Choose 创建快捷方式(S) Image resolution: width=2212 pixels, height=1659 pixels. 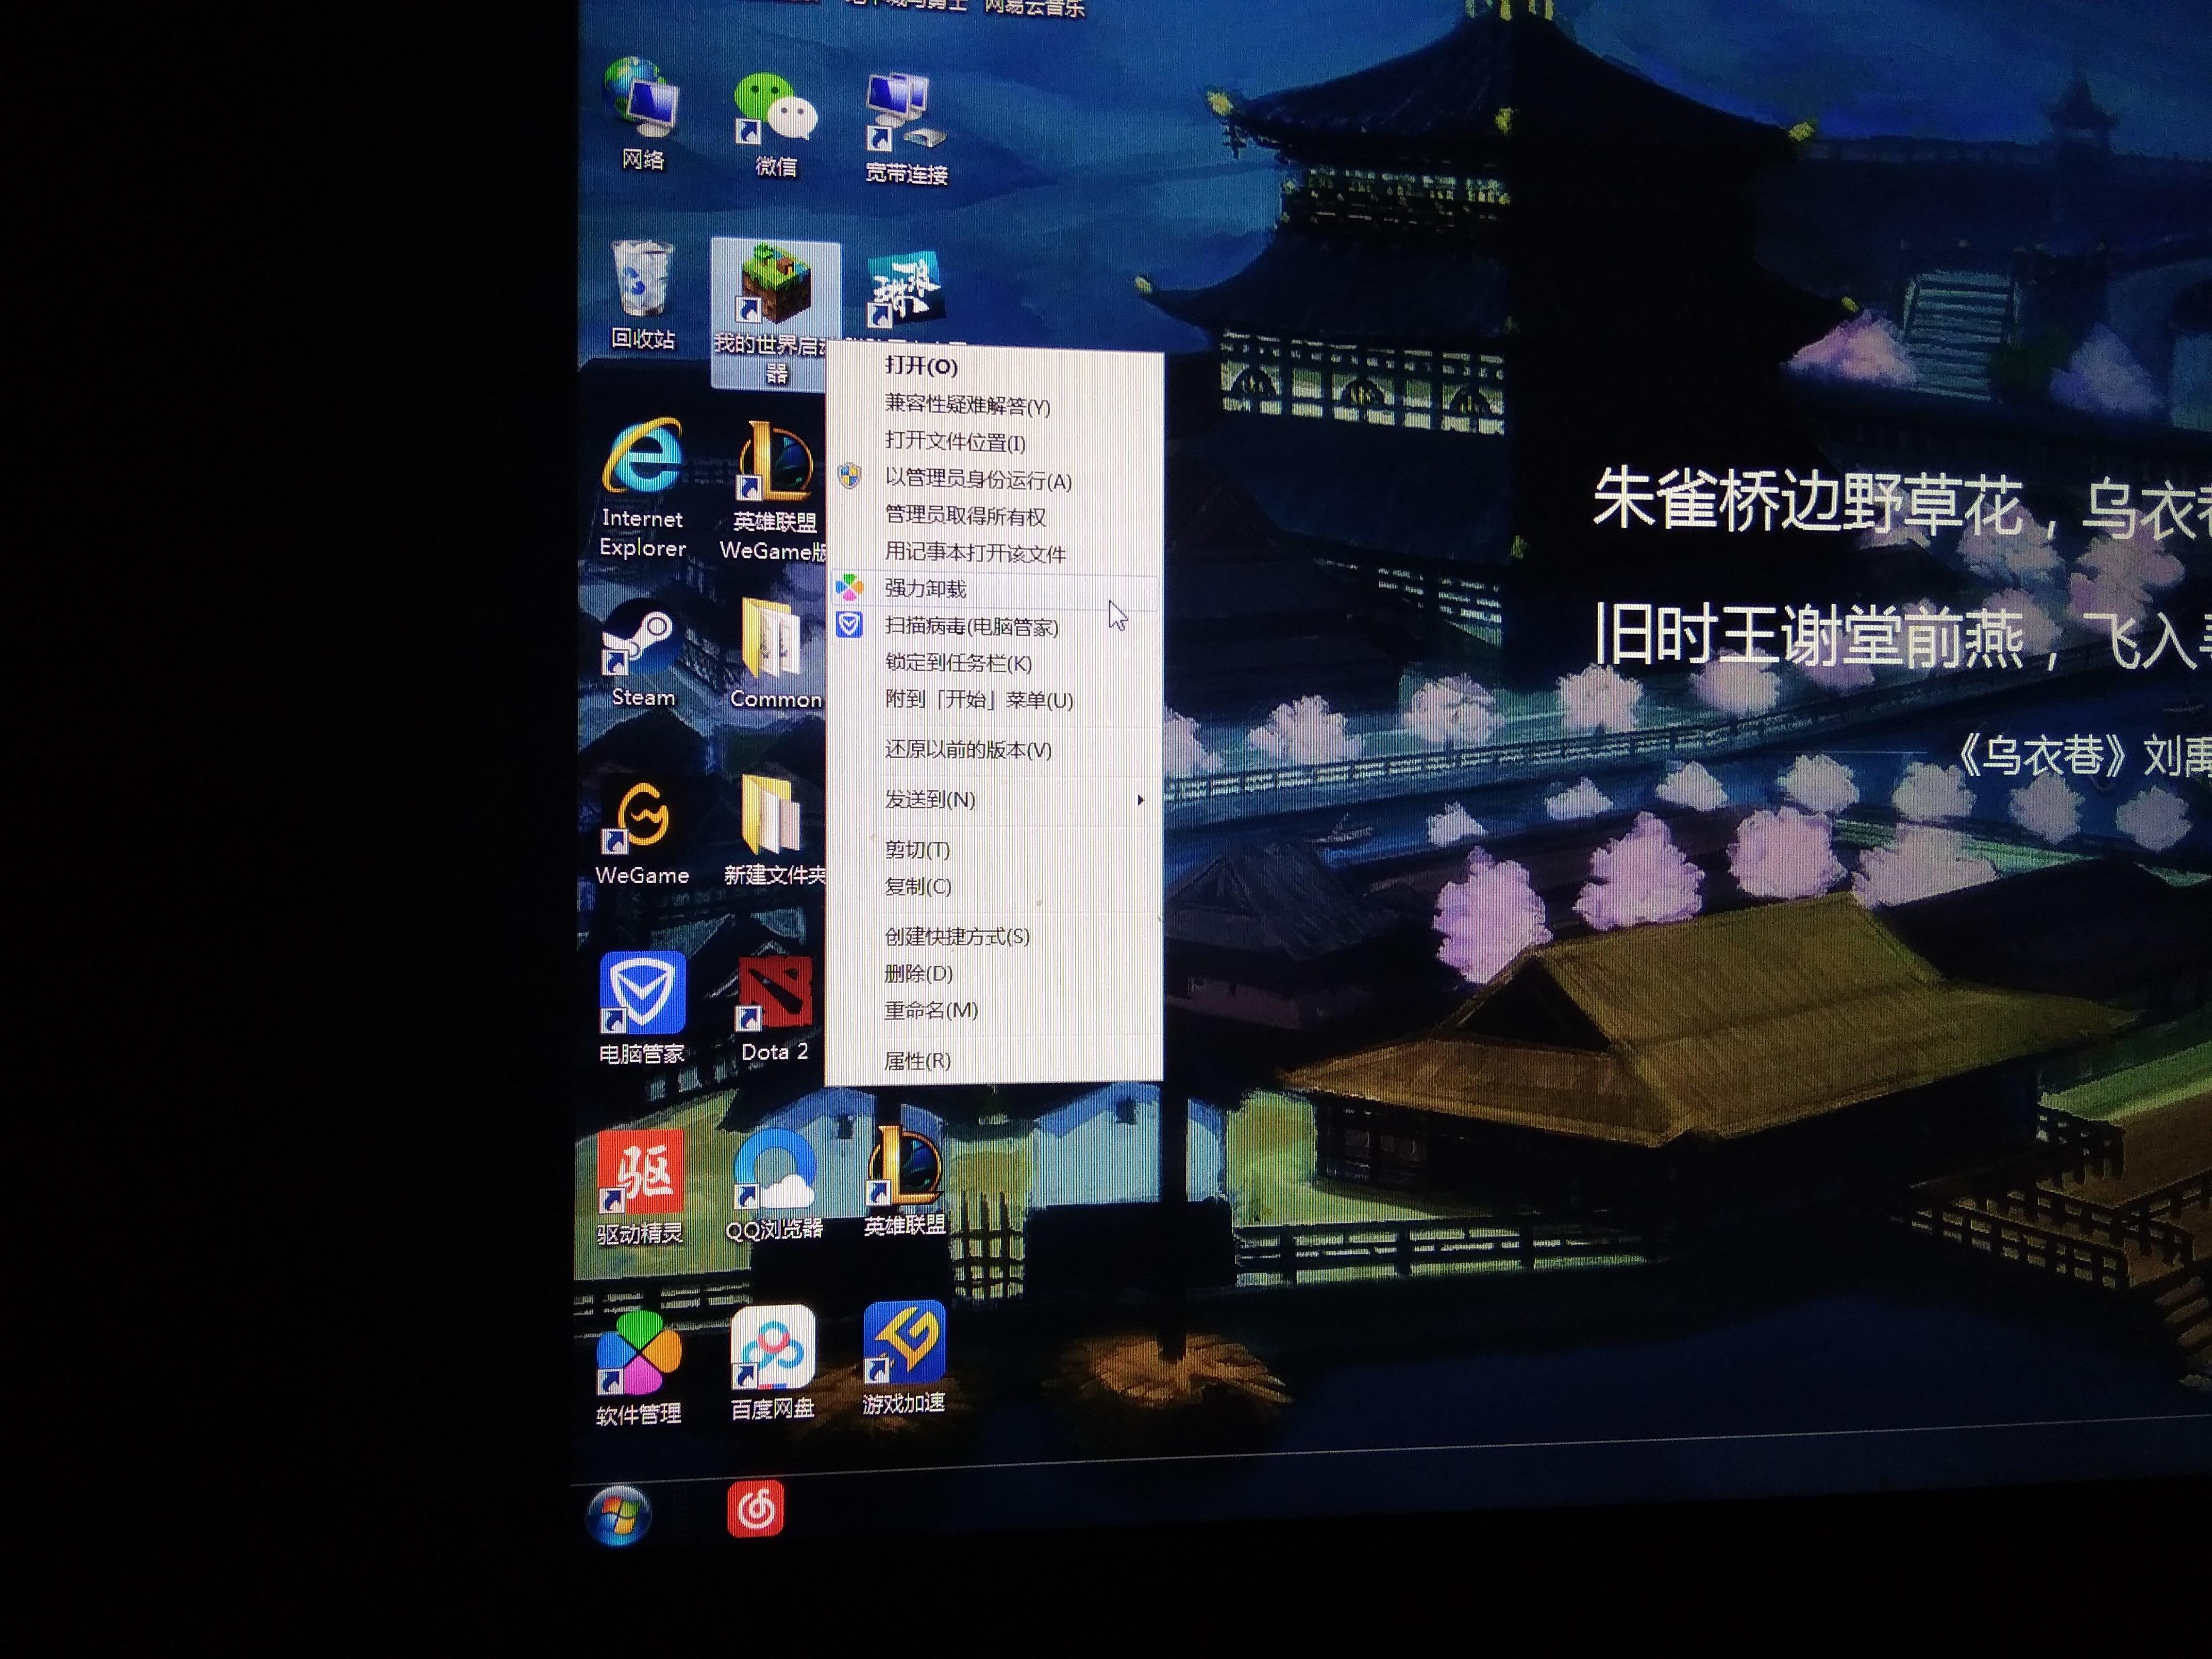tap(995, 937)
